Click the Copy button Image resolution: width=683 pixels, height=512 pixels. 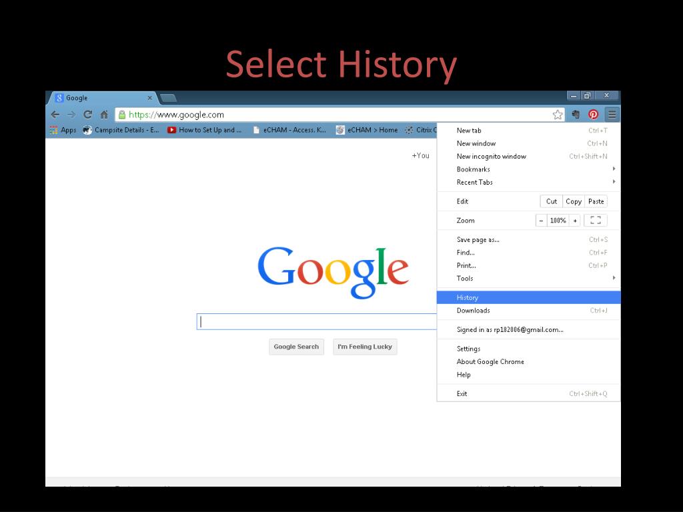point(574,201)
